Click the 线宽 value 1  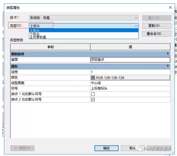[x=130, y=72]
